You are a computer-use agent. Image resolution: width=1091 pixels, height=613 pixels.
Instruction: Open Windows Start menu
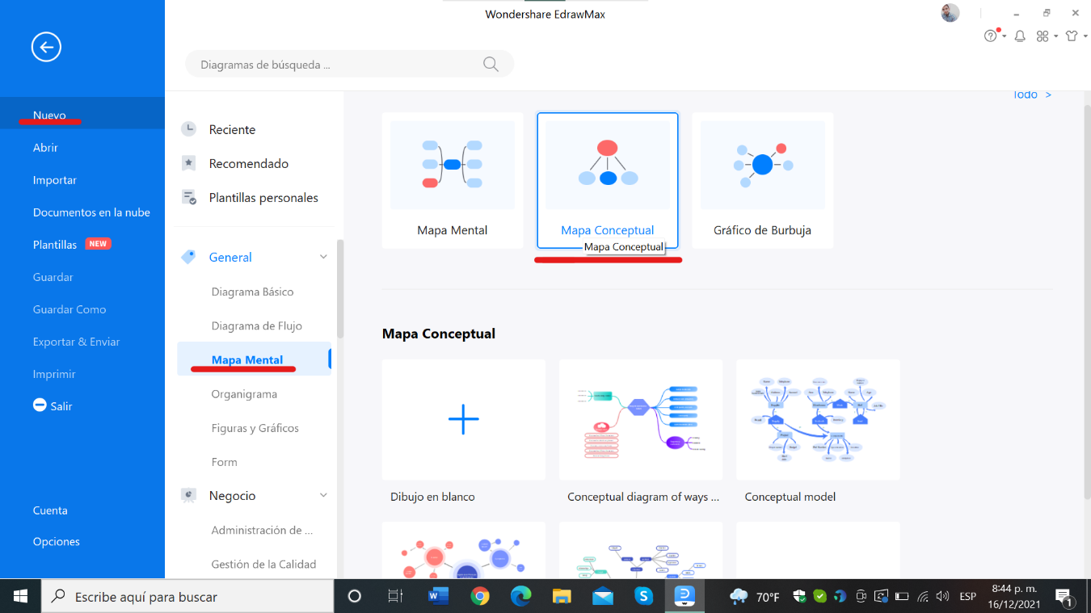(x=20, y=596)
